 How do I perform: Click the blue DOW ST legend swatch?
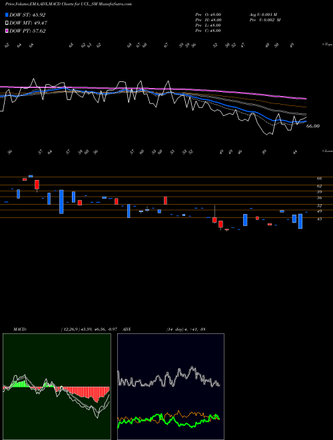point(7,15)
